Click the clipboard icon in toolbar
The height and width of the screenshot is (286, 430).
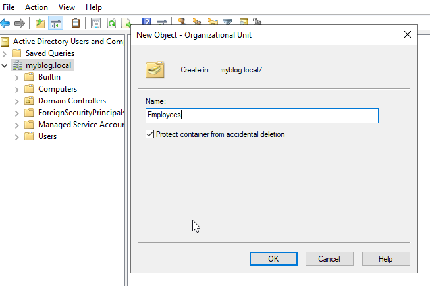tap(76, 23)
